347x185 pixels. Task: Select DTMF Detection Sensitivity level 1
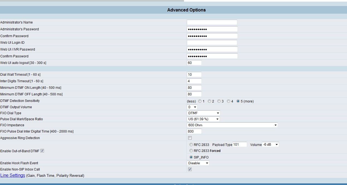click(x=200, y=101)
